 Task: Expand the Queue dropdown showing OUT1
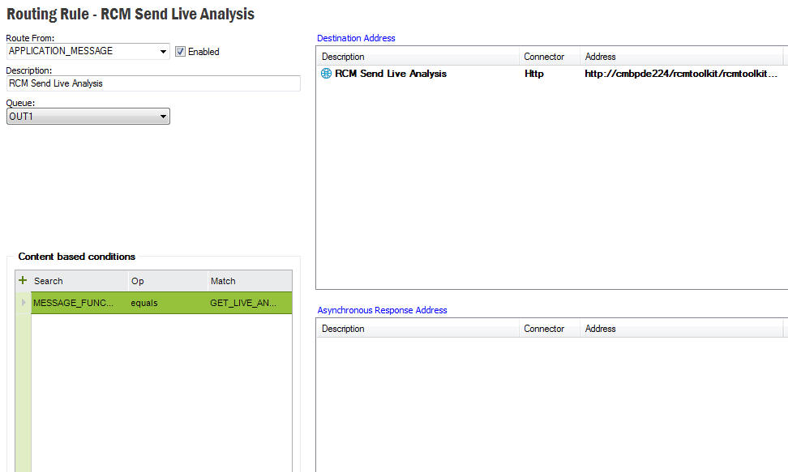164,117
